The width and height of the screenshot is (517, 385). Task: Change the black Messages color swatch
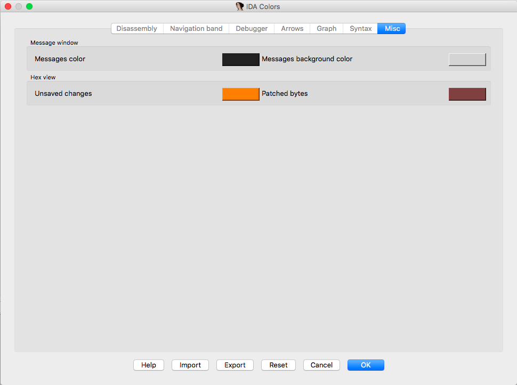pyautogui.click(x=241, y=60)
